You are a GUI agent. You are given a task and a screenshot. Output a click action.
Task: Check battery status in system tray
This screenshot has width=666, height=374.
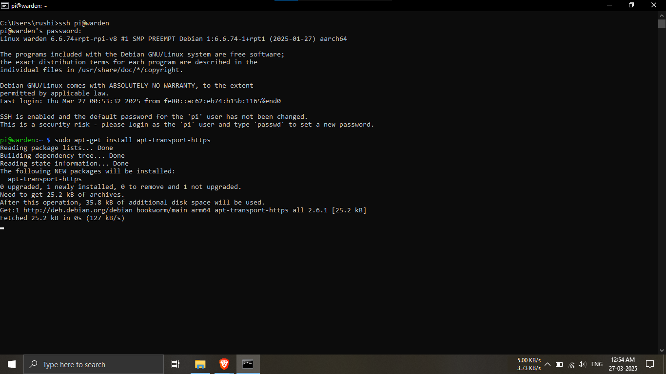pos(559,364)
